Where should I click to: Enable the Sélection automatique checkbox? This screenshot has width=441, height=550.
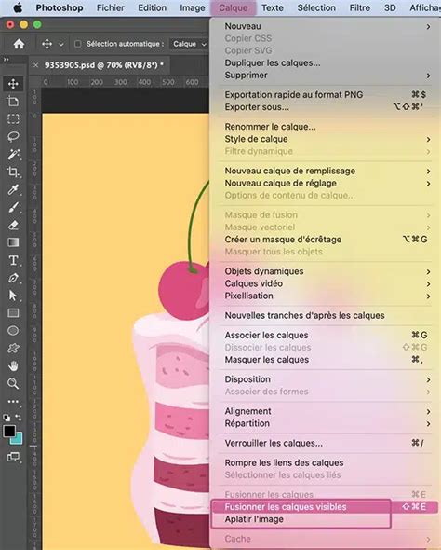coord(78,44)
